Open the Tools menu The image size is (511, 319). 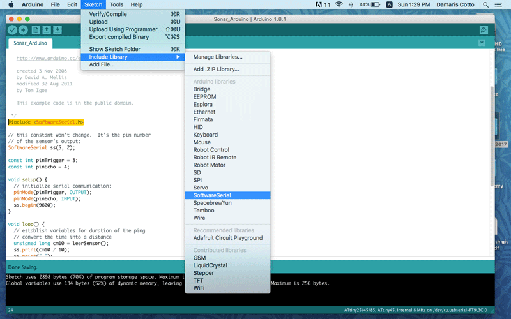click(x=116, y=4)
